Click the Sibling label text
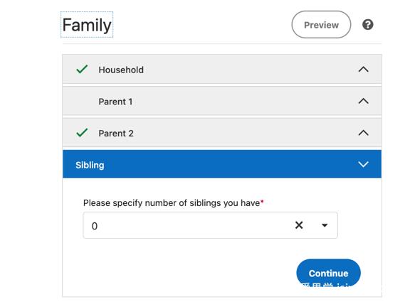 (90, 165)
